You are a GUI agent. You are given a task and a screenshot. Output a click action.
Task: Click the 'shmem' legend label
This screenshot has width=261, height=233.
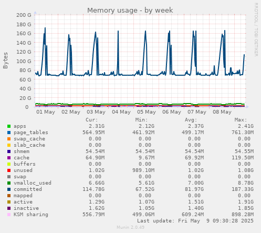(x=22, y=151)
